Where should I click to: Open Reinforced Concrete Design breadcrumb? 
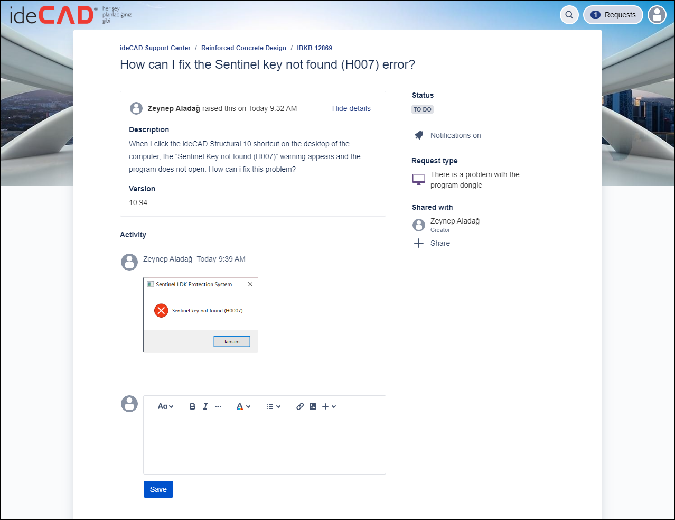coord(243,48)
